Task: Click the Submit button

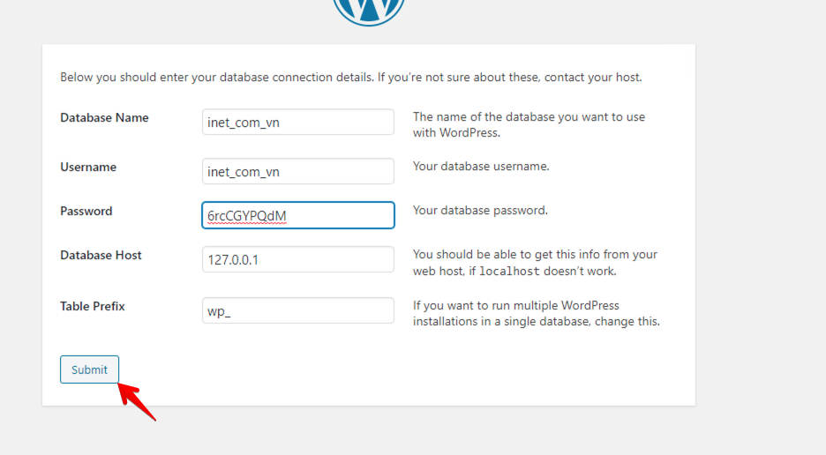Action: pos(89,369)
